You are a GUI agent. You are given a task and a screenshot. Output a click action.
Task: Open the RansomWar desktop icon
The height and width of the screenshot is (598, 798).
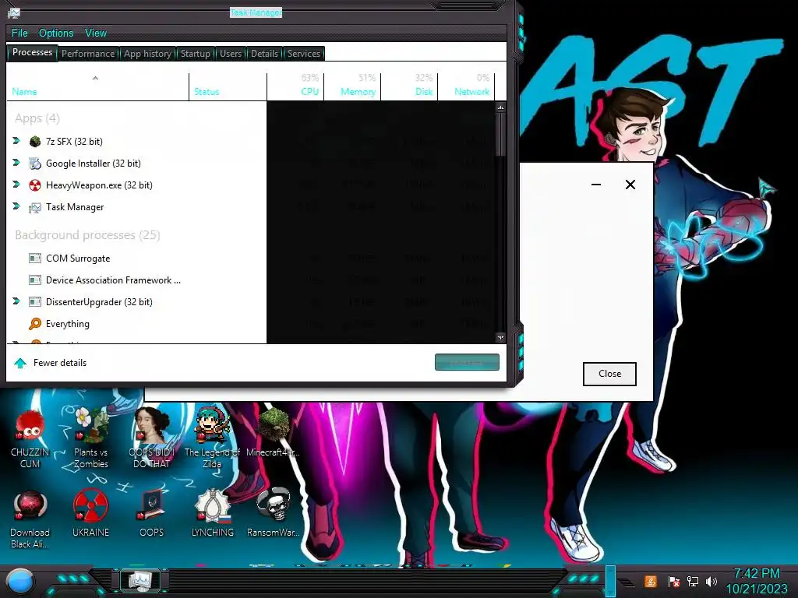(x=274, y=514)
